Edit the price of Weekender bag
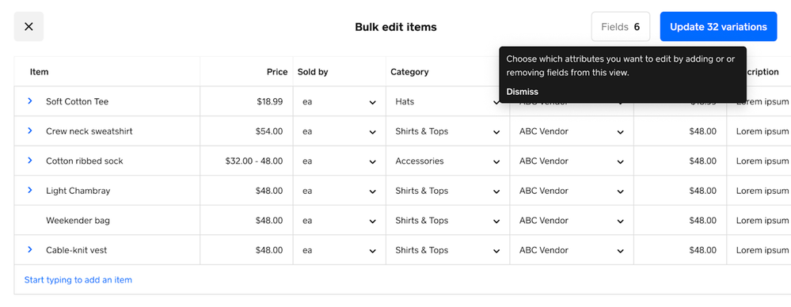791x307 pixels. pyautogui.click(x=247, y=221)
